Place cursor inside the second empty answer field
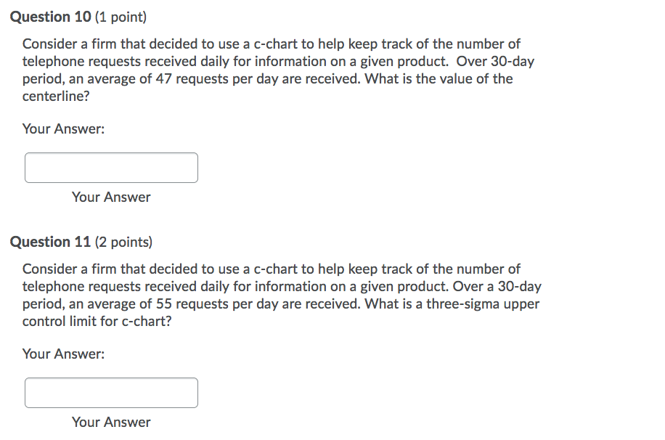Image resolution: width=665 pixels, height=440 pixels. (x=111, y=393)
